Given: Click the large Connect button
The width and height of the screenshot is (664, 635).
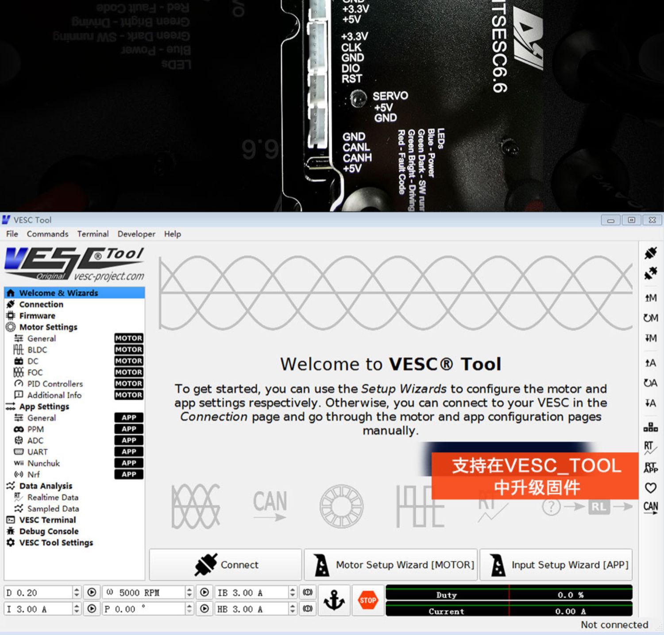Looking at the screenshot, I should click(x=226, y=565).
